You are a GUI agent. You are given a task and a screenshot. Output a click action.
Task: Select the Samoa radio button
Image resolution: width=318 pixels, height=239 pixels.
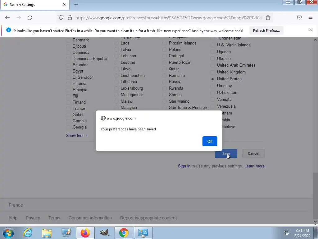click(x=164, y=95)
